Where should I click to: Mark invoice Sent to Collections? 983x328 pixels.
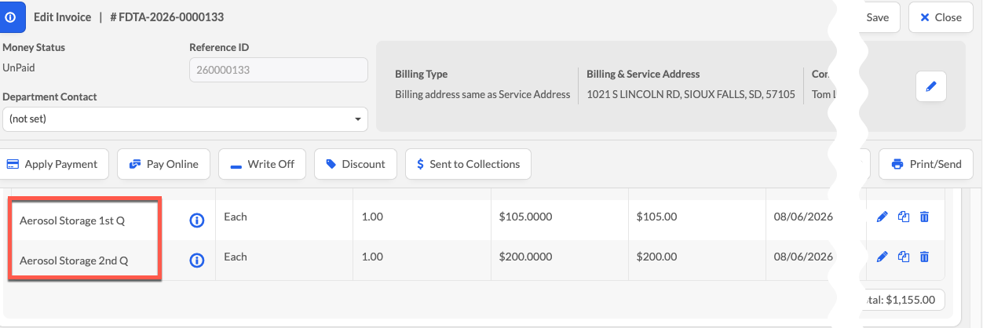coord(468,164)
